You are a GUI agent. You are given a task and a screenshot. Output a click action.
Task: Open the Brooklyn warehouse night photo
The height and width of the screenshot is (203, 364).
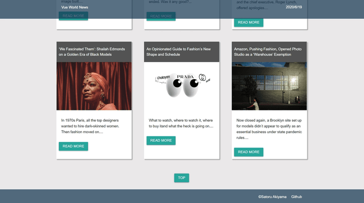tap(269, 86)
